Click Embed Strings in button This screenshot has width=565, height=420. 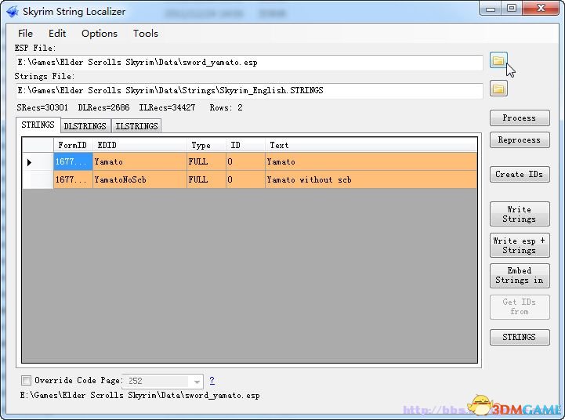point(520,276)
